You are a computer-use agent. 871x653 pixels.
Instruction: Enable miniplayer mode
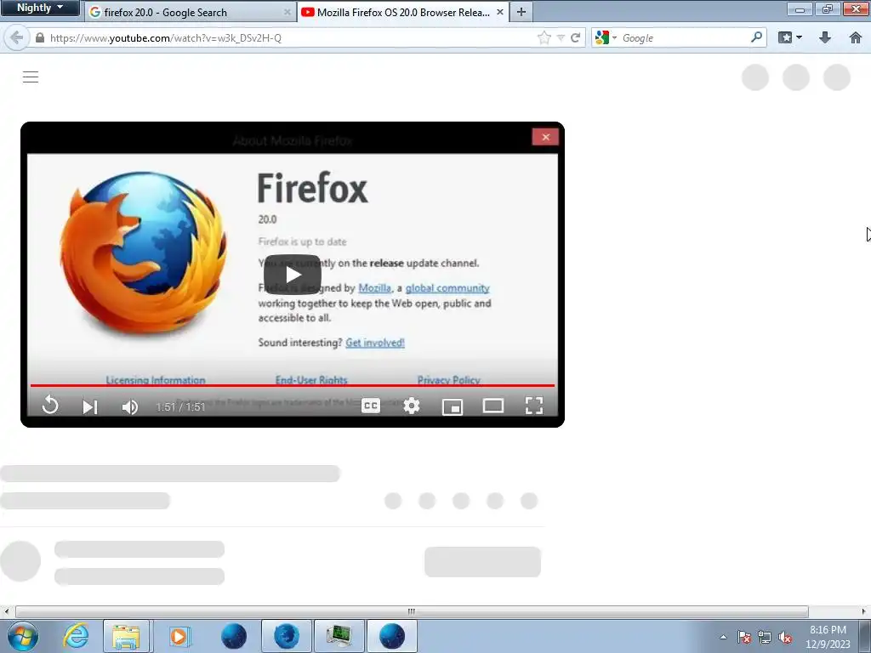(x=453, y=406)
